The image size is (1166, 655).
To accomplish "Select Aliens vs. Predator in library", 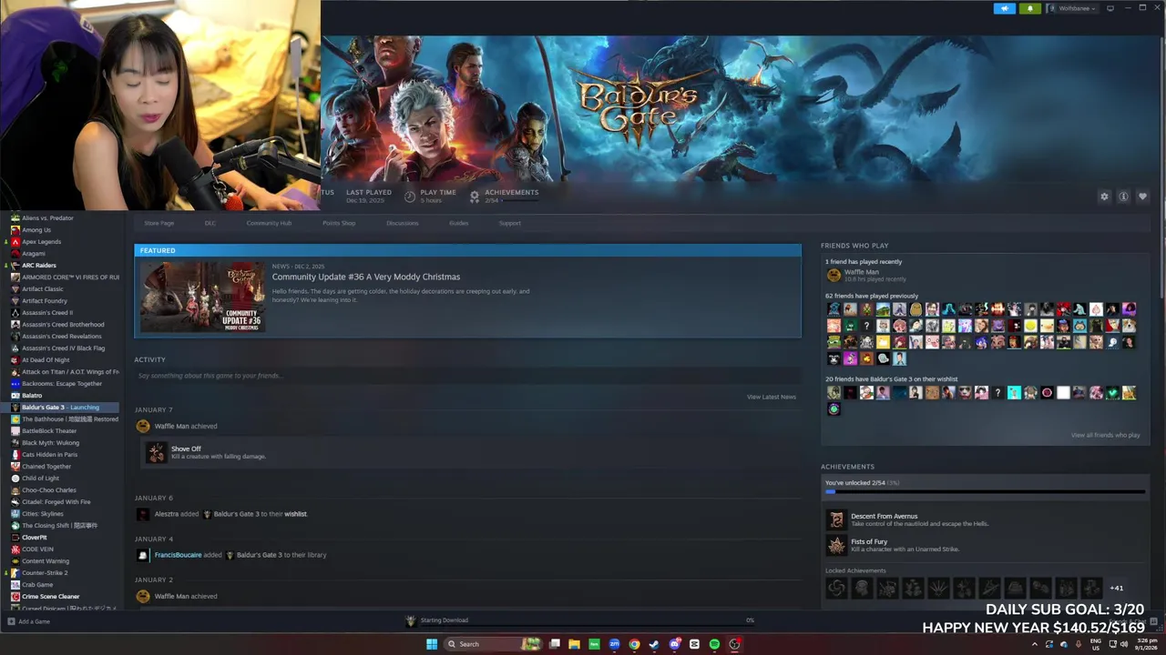I will pyautogui.click(x=47, y=218).
